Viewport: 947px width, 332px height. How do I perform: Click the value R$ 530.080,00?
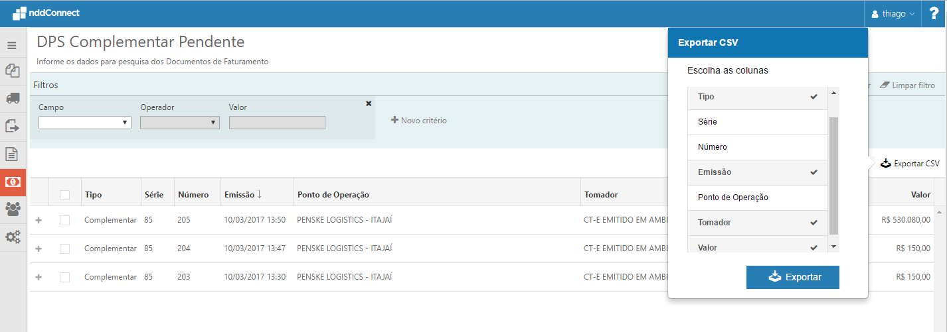click(x=906, y=220)
